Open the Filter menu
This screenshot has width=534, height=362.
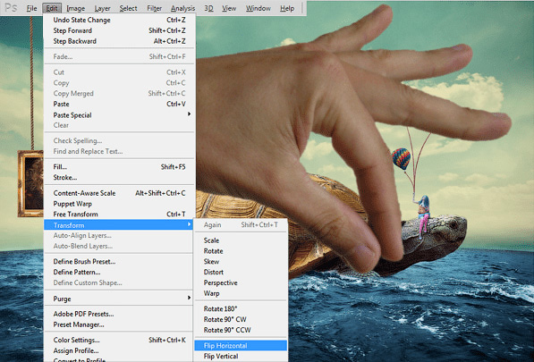click(x=154, y=8)
